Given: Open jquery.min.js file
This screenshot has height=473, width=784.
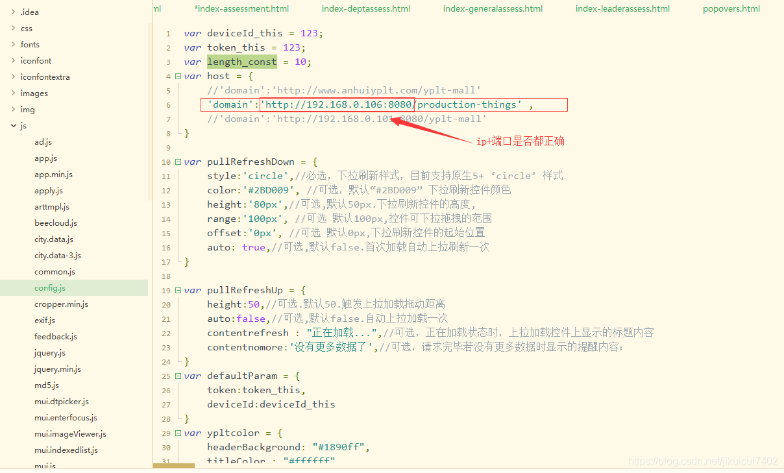Looking at the screenshot, I should 58,369.
